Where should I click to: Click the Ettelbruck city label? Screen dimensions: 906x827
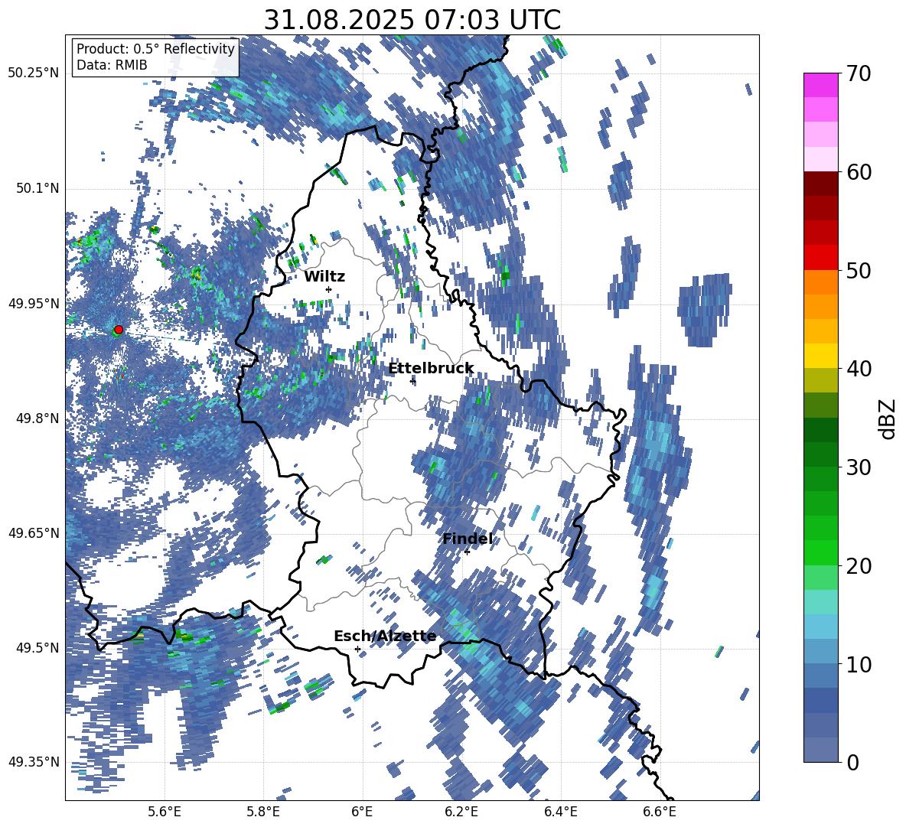tap(431, 368)
